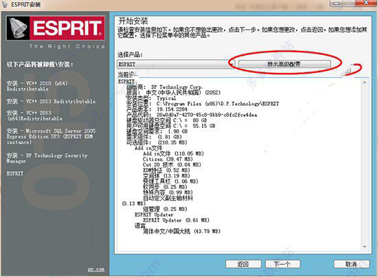The width and height of the screenshot is (378, 277).
Task: Click the 显示高级配置 button
Action: point(285,64)
